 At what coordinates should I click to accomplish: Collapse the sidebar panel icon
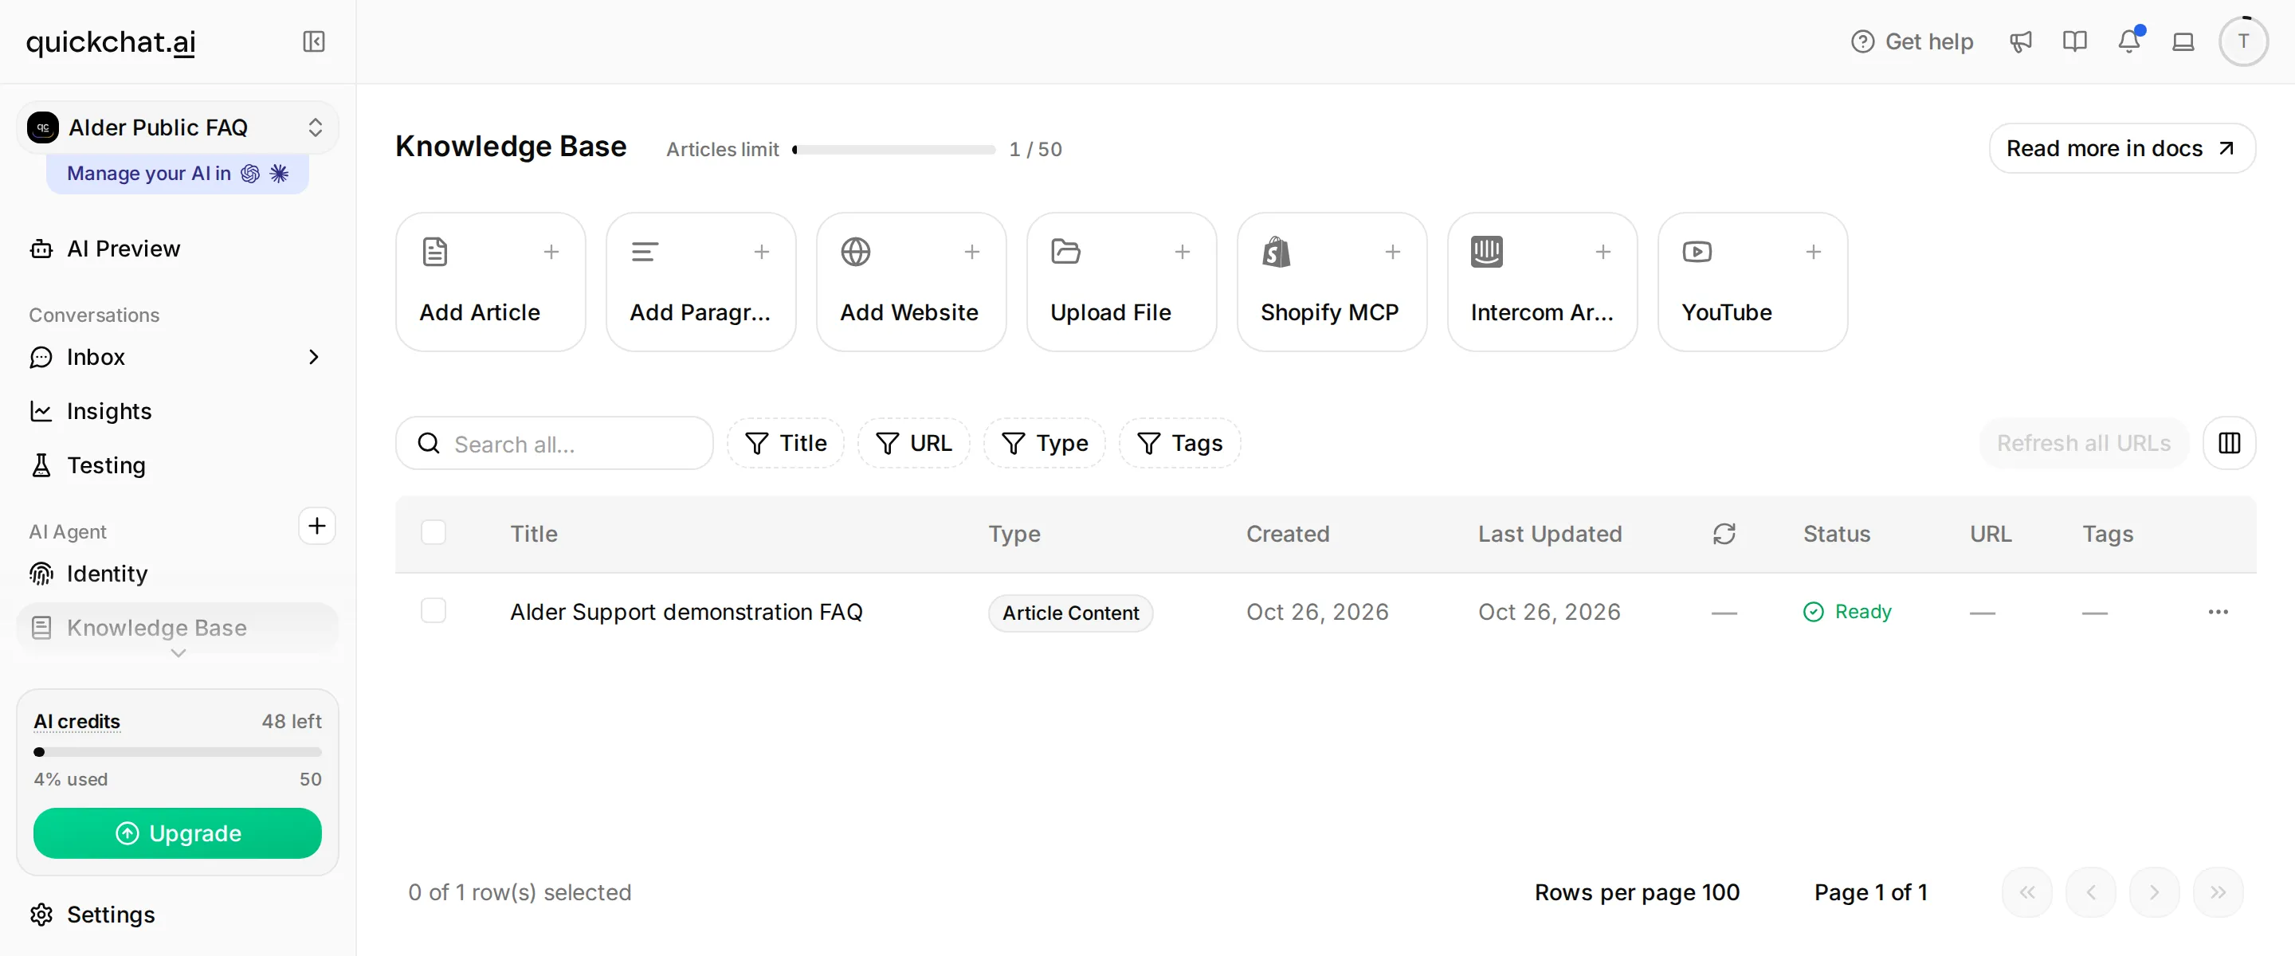[x=314, y=42]
